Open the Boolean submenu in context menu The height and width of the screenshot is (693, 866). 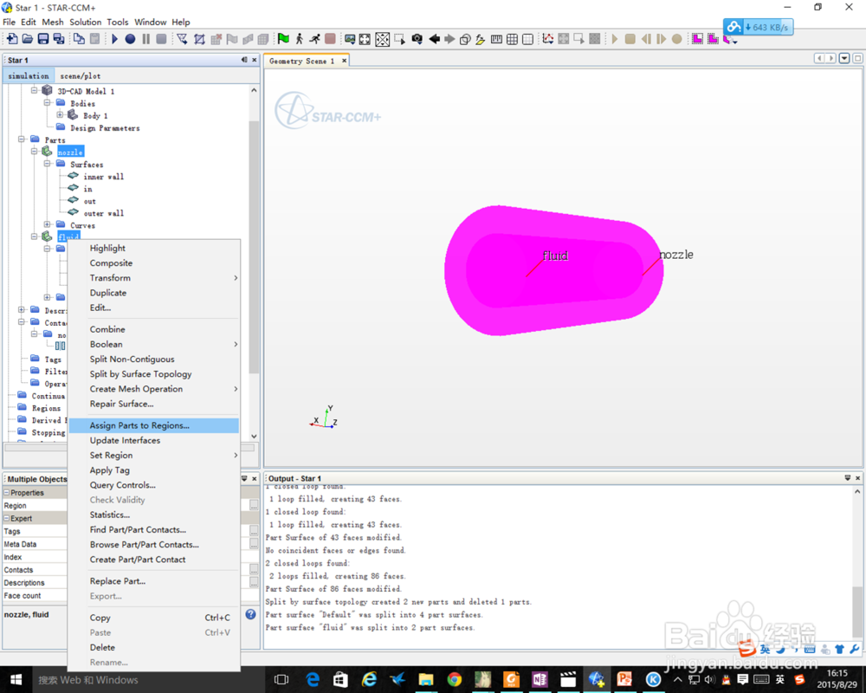[x=154, y=344]
